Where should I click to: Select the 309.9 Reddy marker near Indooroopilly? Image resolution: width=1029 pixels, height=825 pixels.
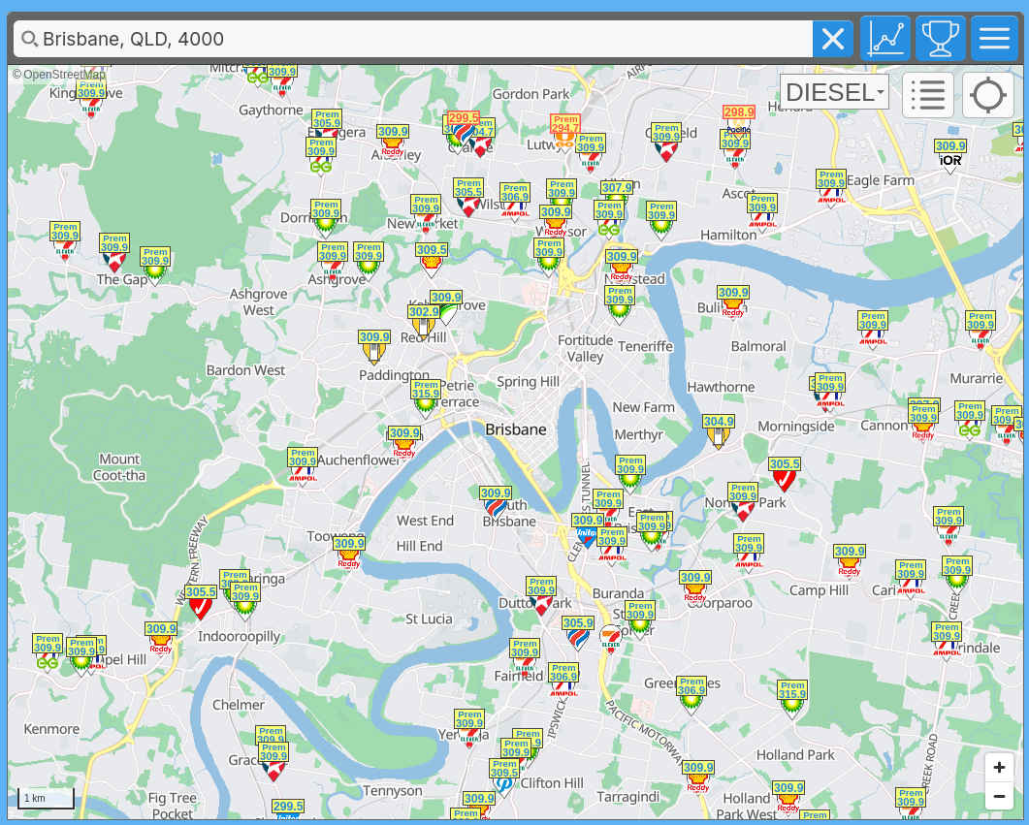[x=161, y=640]
